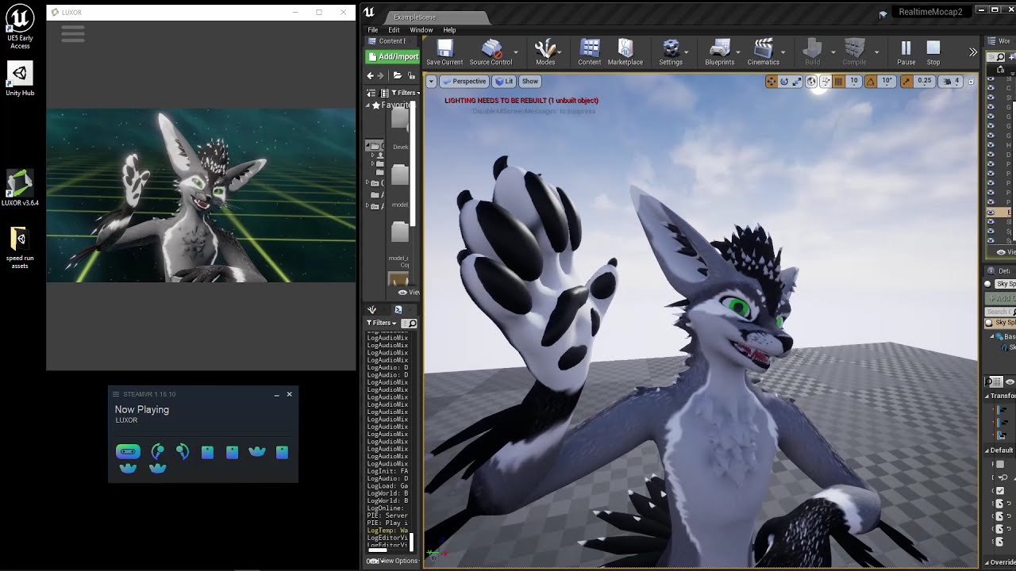Open the Cinematics toolbar icon
The image size is (1016, 571).
[763, 52]
